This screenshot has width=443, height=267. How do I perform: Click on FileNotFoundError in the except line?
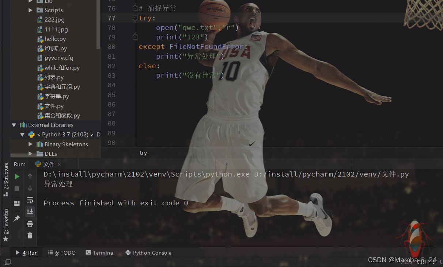click(x=206, y=47)
